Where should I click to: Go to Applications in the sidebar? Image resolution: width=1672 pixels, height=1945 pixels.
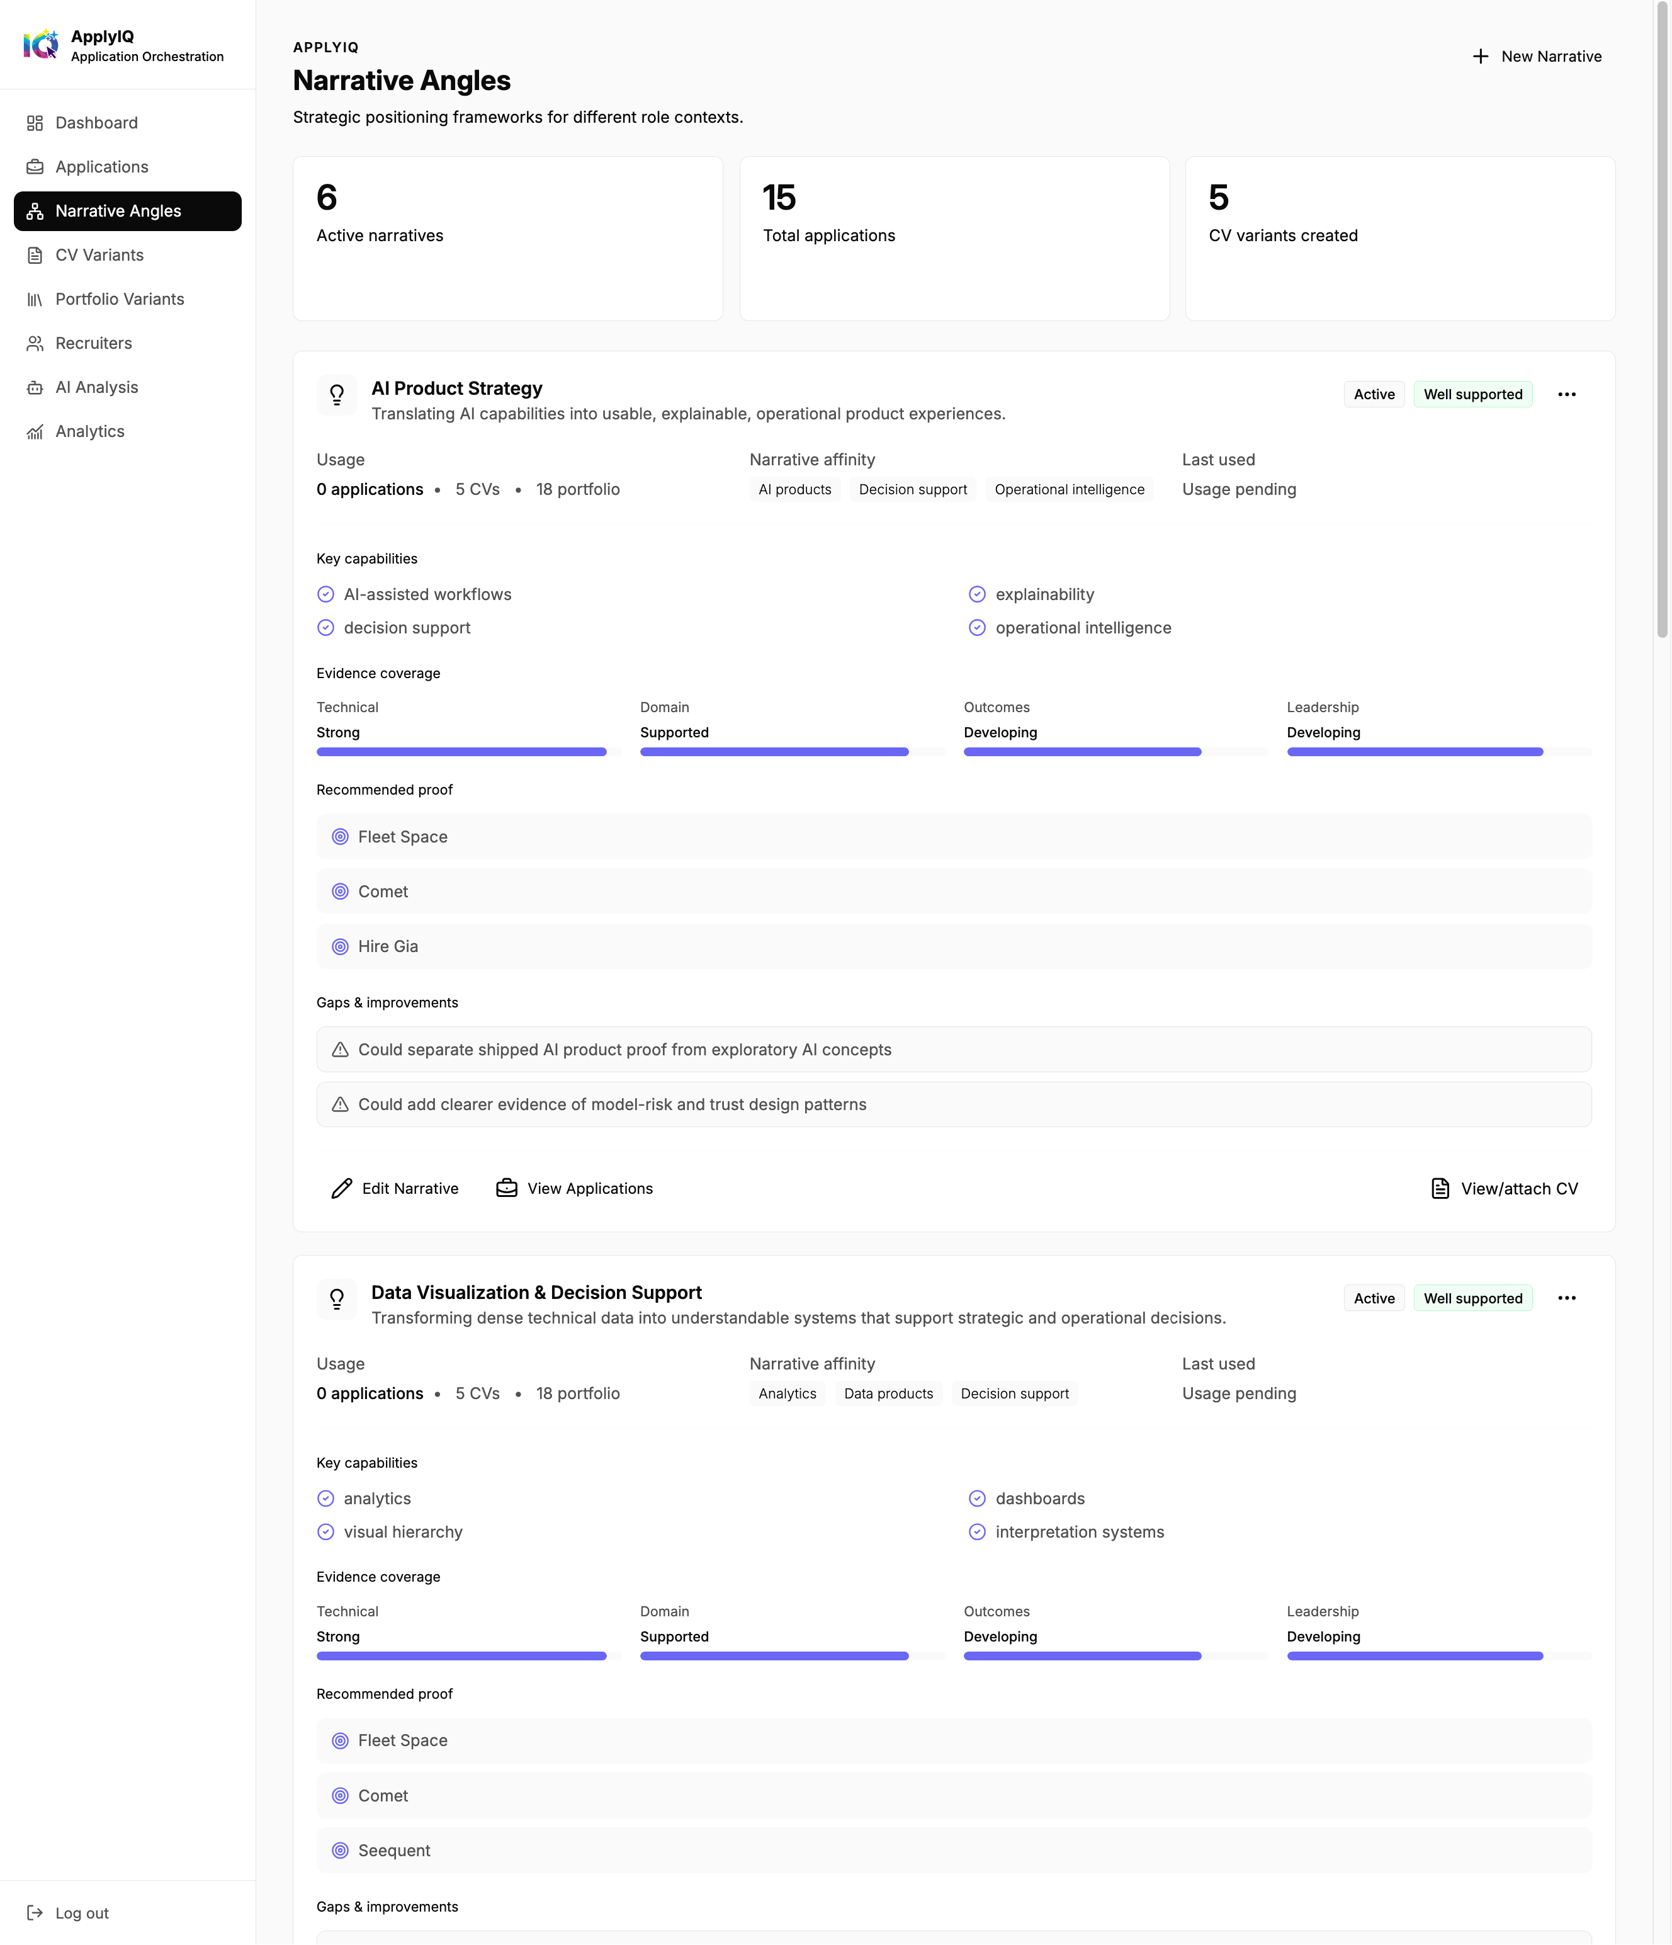click(x=128, y=167)
